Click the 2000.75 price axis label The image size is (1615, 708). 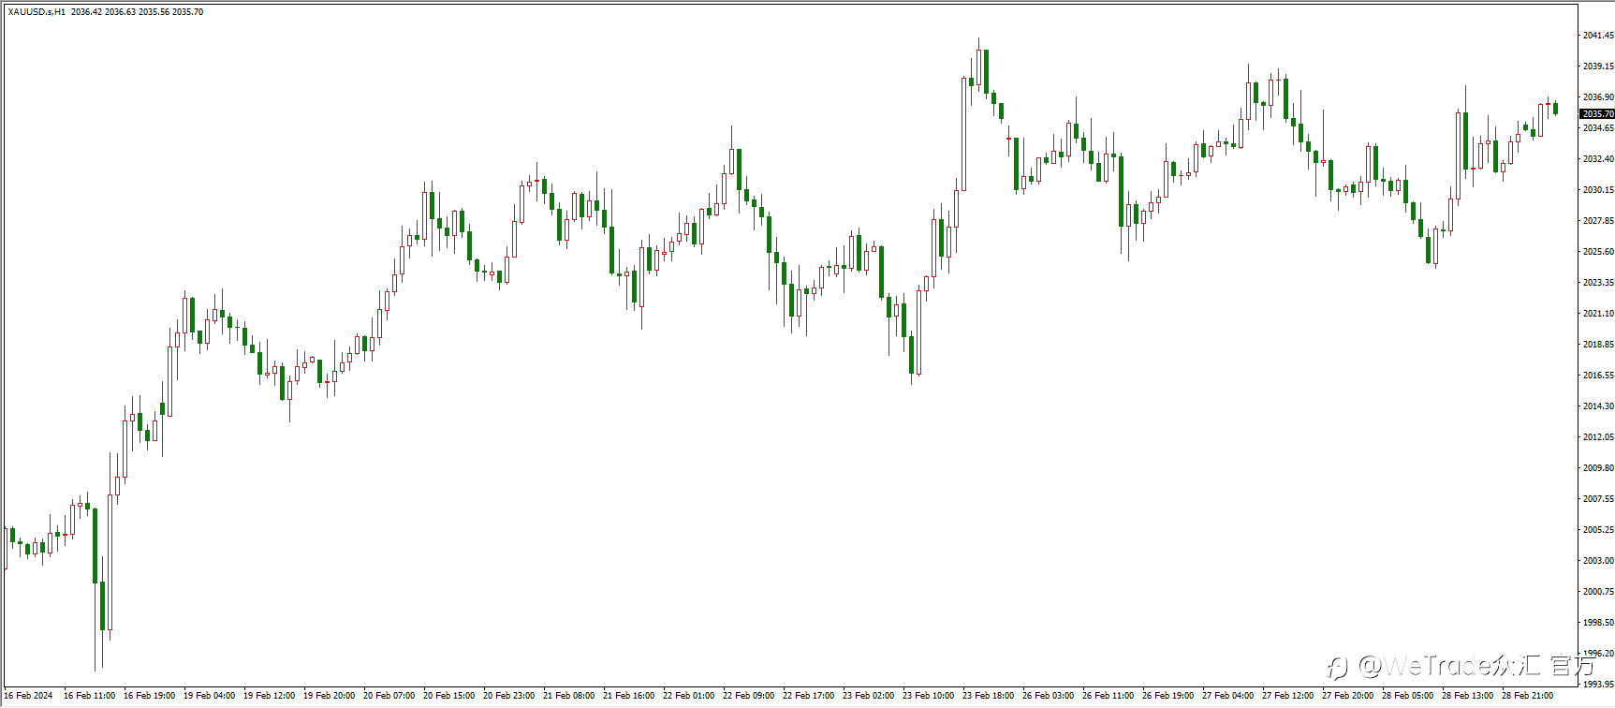pos(1598,592)
